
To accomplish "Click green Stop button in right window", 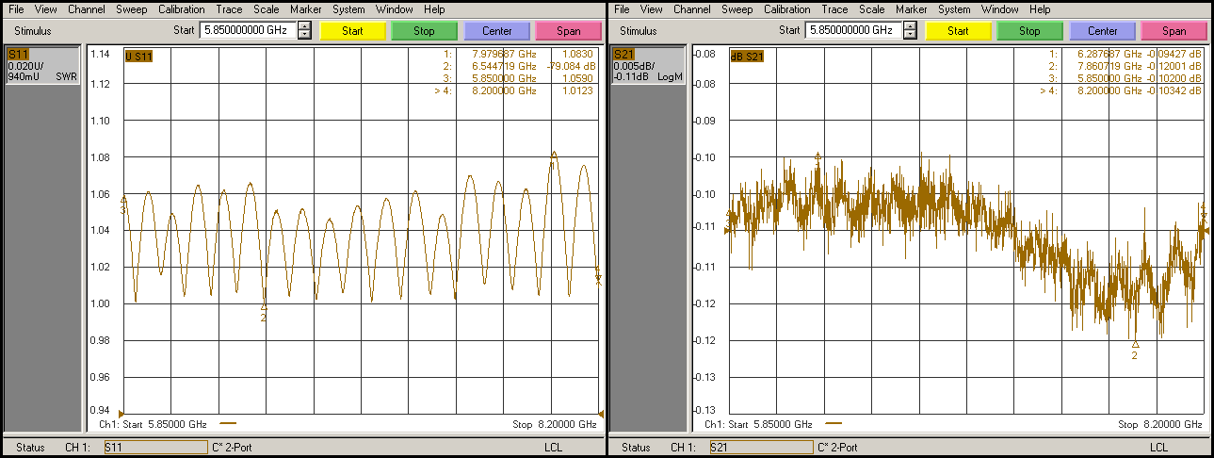I will pyautogui.click(x=1030, y=30).
